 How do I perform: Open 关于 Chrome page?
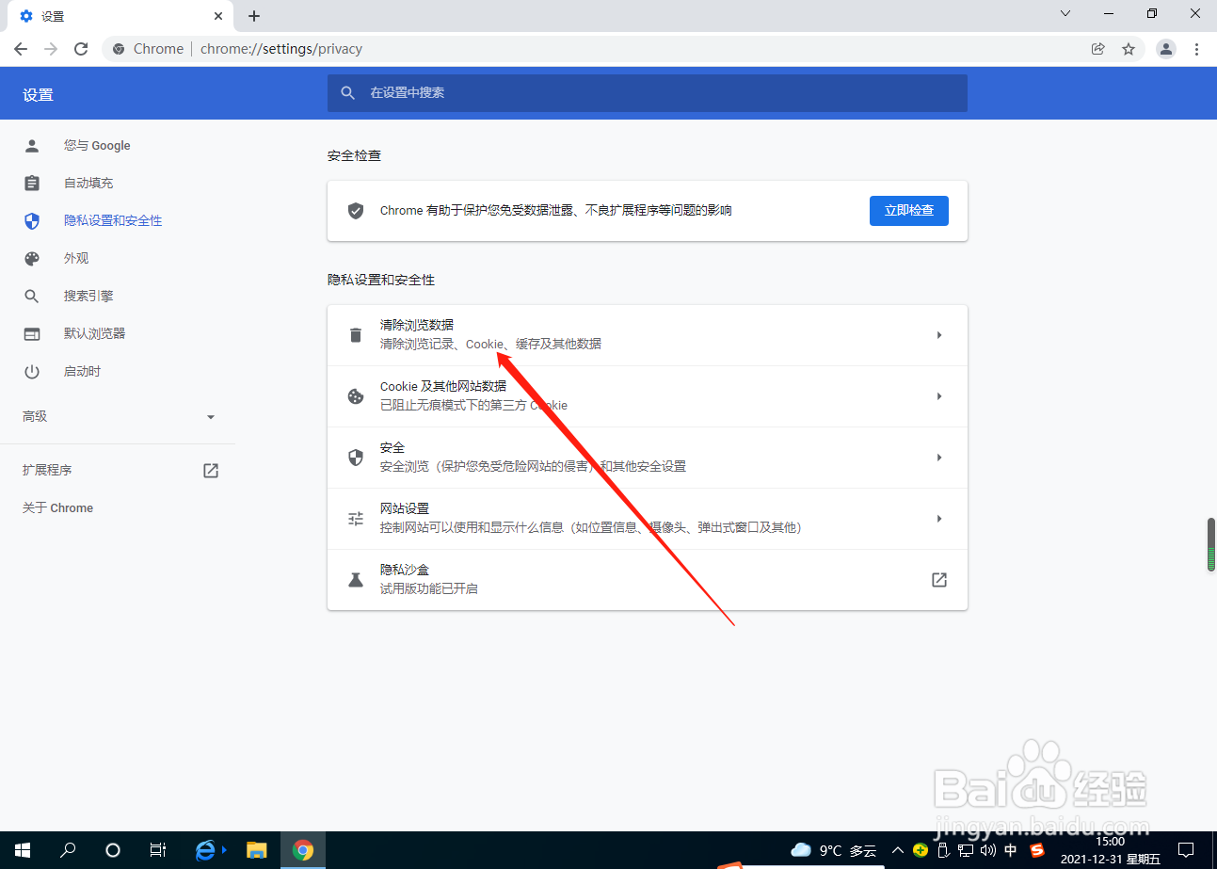(x=57, y=507)
